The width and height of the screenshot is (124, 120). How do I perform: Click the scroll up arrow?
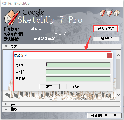(x=118, y=56)
